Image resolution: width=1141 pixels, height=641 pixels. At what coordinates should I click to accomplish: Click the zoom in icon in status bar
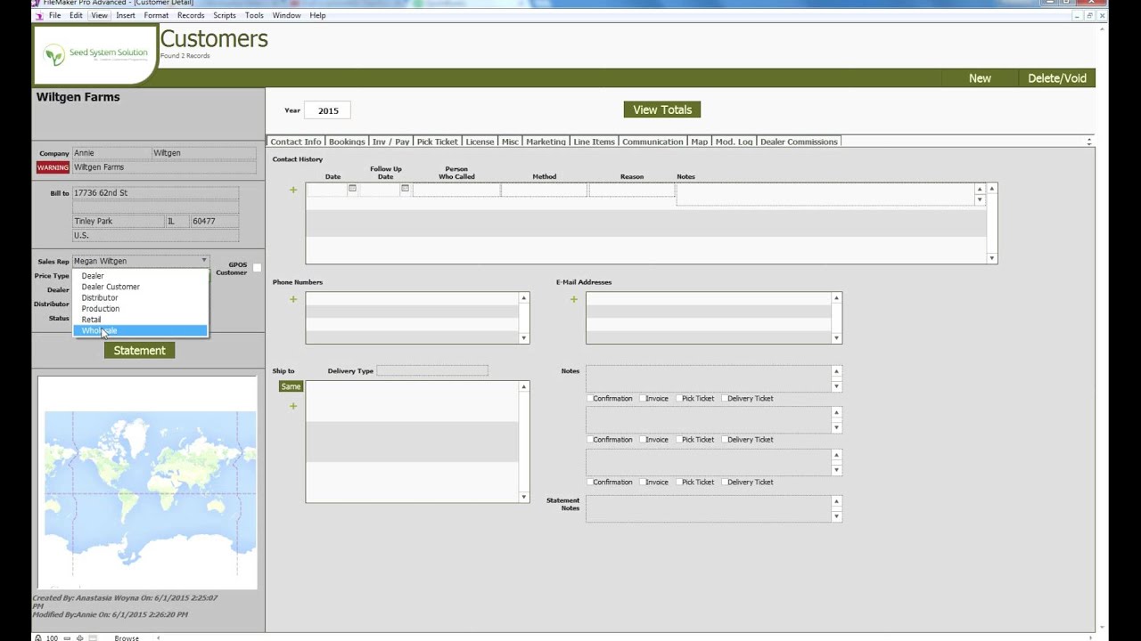point(79,637)
